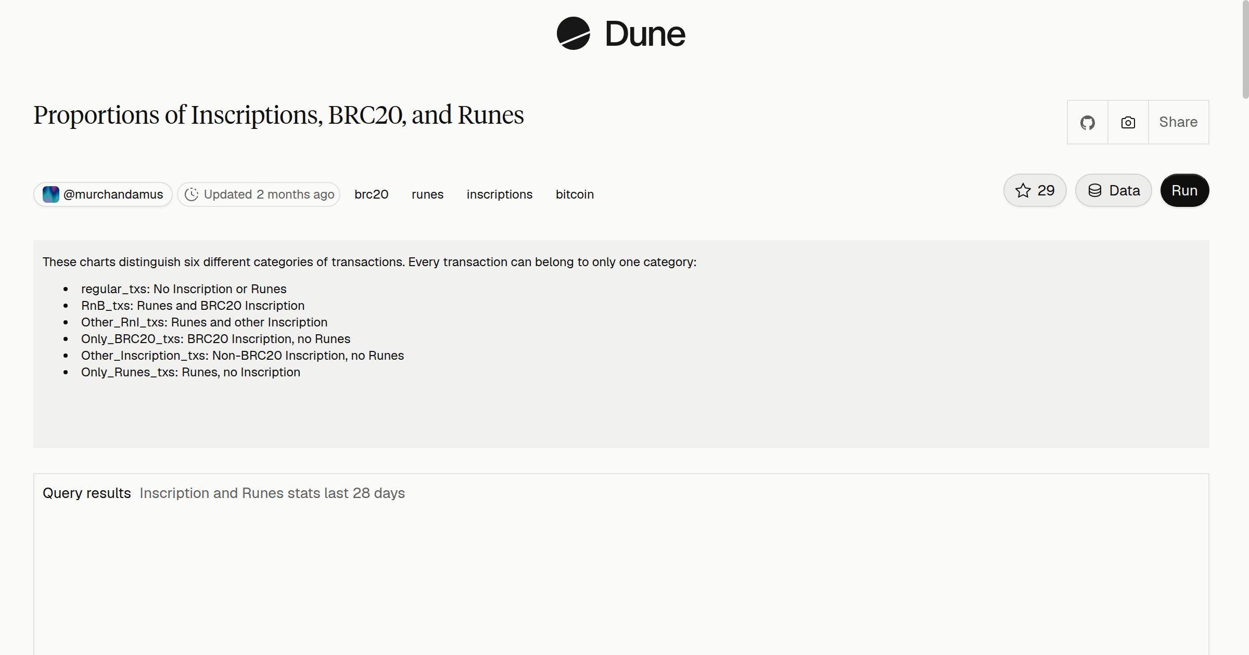Click the camera screenshot icon
The image size is (1249, 655).
[x=1128, y=122]
